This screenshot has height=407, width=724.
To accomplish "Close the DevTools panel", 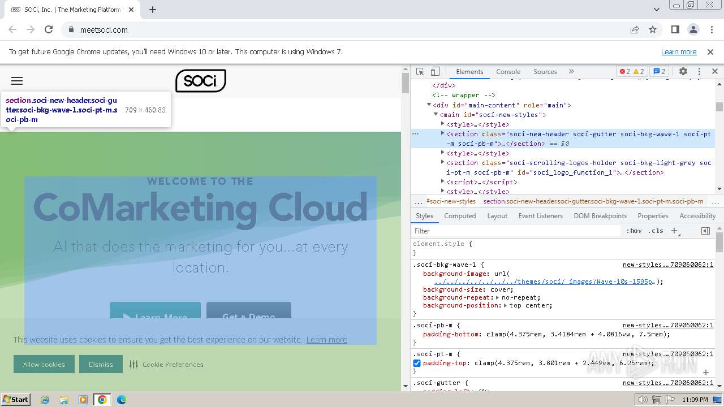I will (715, 71).
